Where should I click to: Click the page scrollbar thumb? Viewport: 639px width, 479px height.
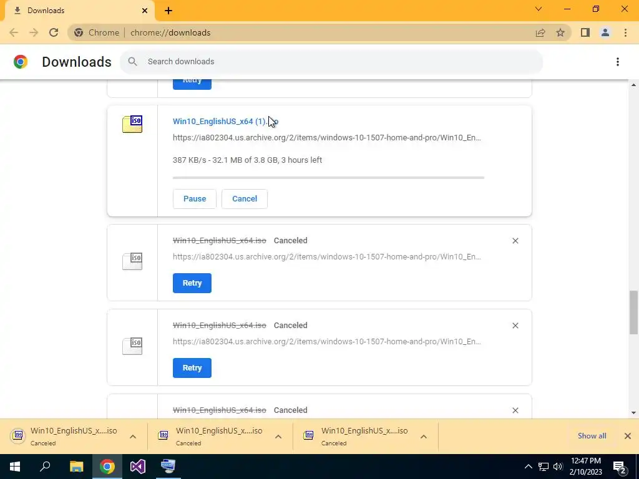click(633, 312)
